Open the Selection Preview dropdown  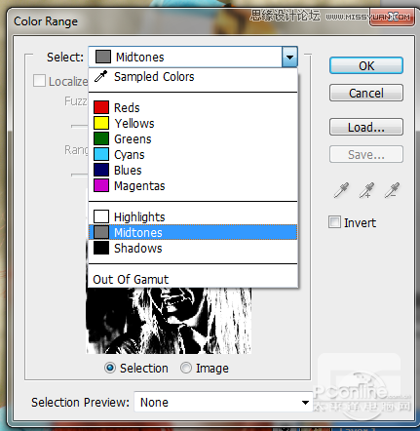pos(223,402)
